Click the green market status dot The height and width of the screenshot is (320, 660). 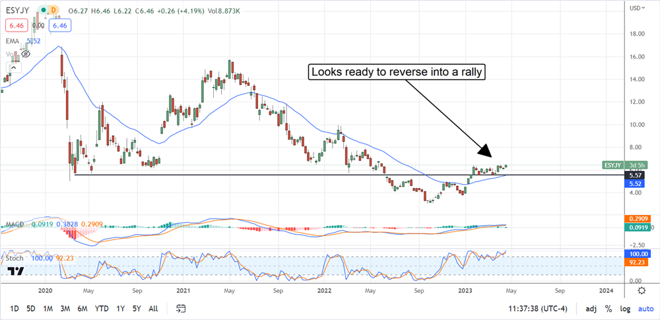[x=43, y=11]
